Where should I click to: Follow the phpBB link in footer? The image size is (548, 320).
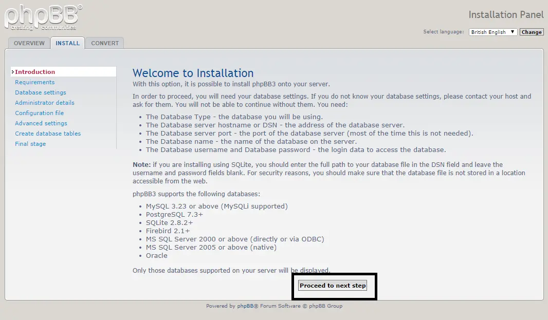245,306
